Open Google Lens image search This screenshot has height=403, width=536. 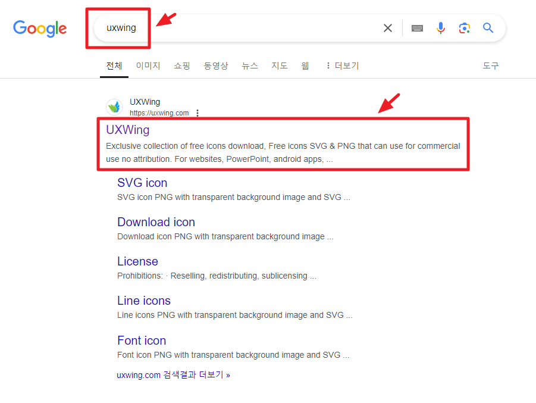(x=464, y=27)
